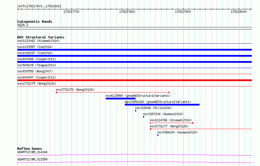260x166 pixels.
Task: Click the nsv329044 (Mills2006) label
Action: point(153,108)
